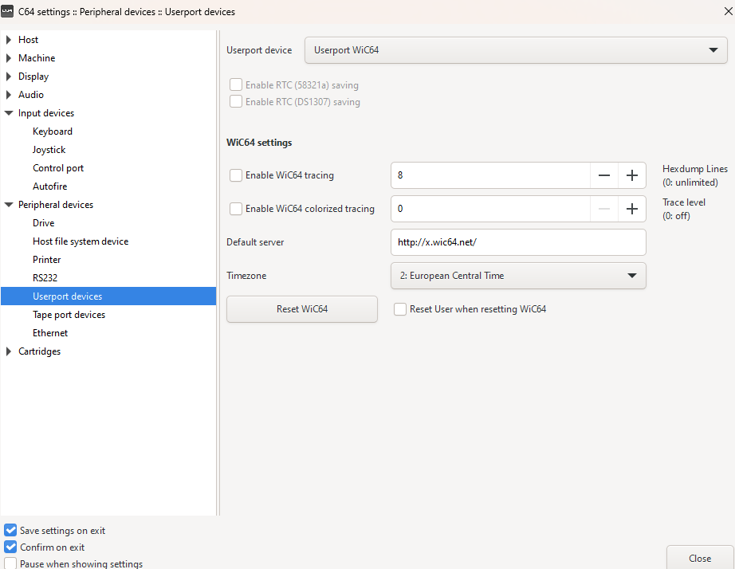The width and height of the screenshot is (735, 569).
Task: Click the Close button
Action: [700, 558]
